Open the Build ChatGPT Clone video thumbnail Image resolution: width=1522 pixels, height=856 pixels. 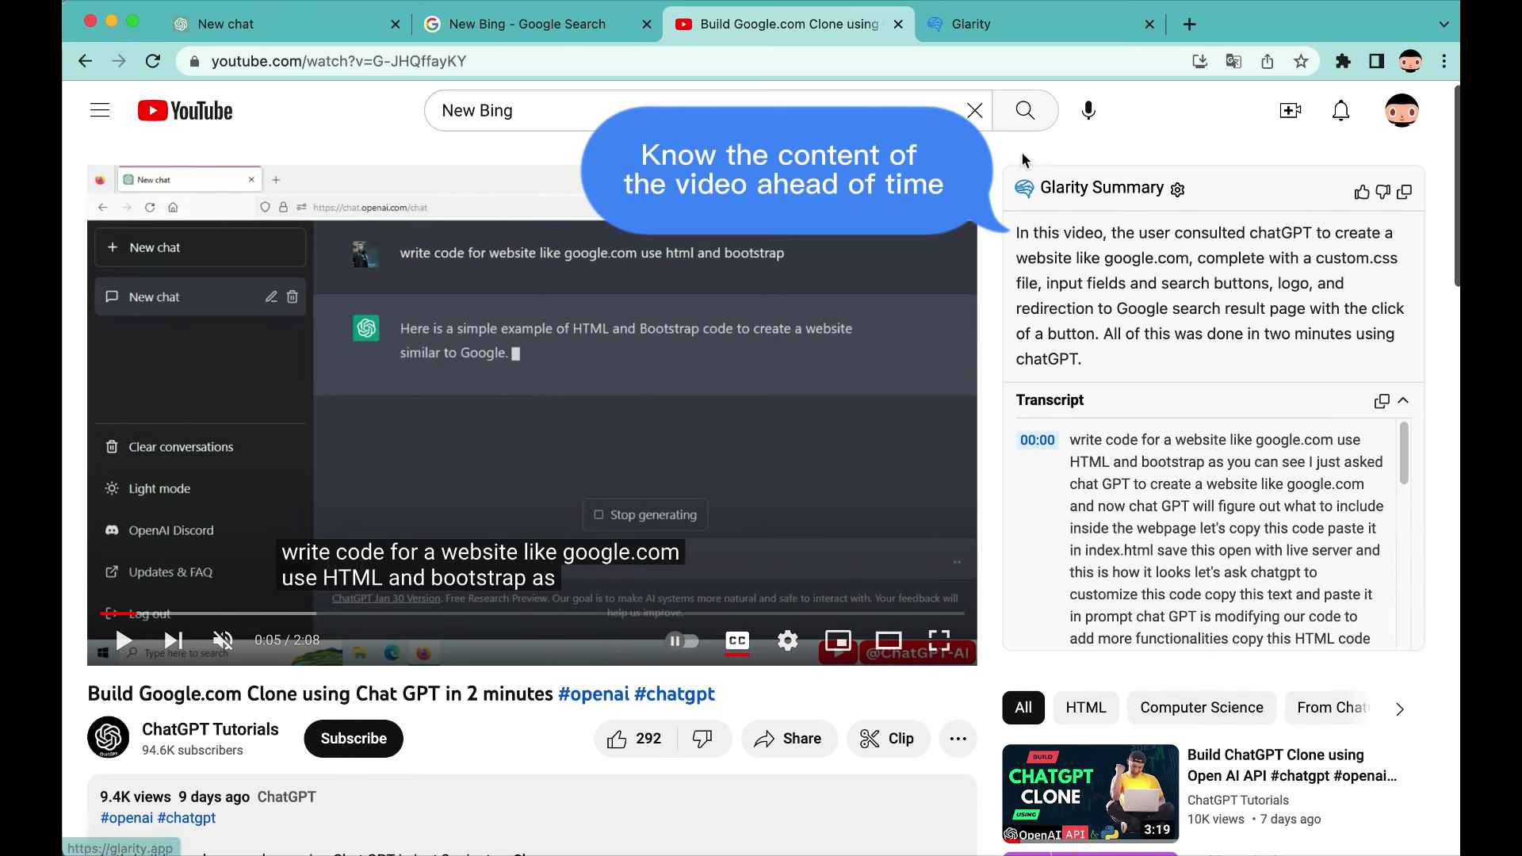click(1089, 793)
